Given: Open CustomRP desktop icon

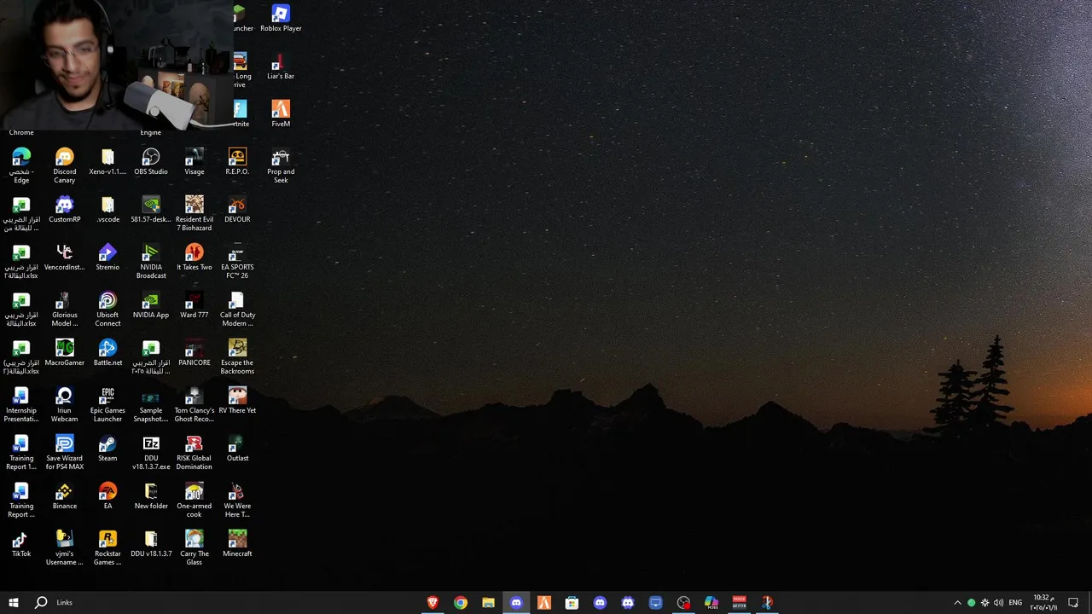Looking at the screenshot, I should click(x=65, y=209).
